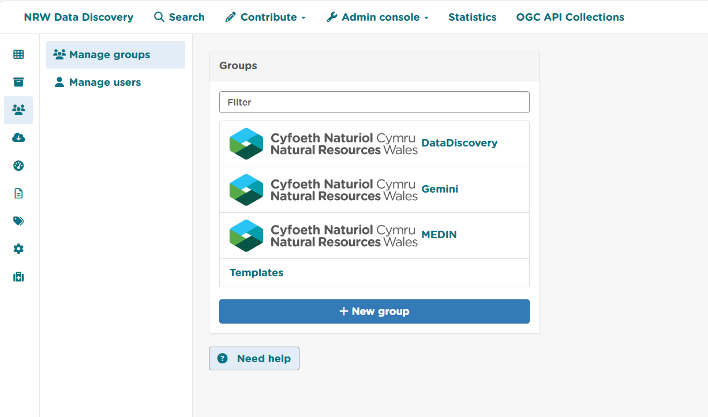Click the magnifier icon beside Search
Image resolution: width=708 pixels, height=417 pixels.
[x=159, y=17]
